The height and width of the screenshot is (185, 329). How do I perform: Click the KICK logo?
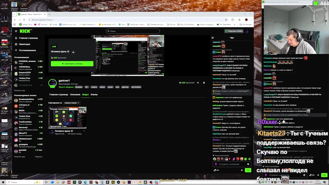click(26, 31)
